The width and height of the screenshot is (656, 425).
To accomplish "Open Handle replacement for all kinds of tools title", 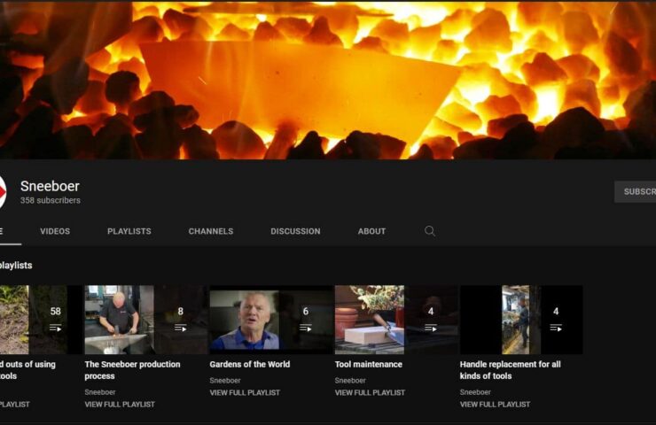I will click(x=510, y=370).
